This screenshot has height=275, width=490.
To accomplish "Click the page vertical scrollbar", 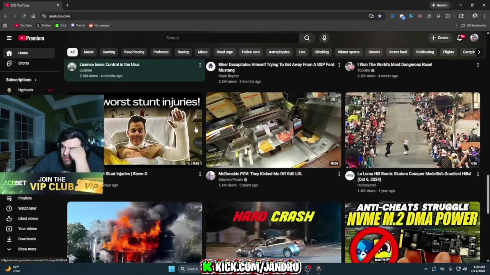I will point(488,195).
